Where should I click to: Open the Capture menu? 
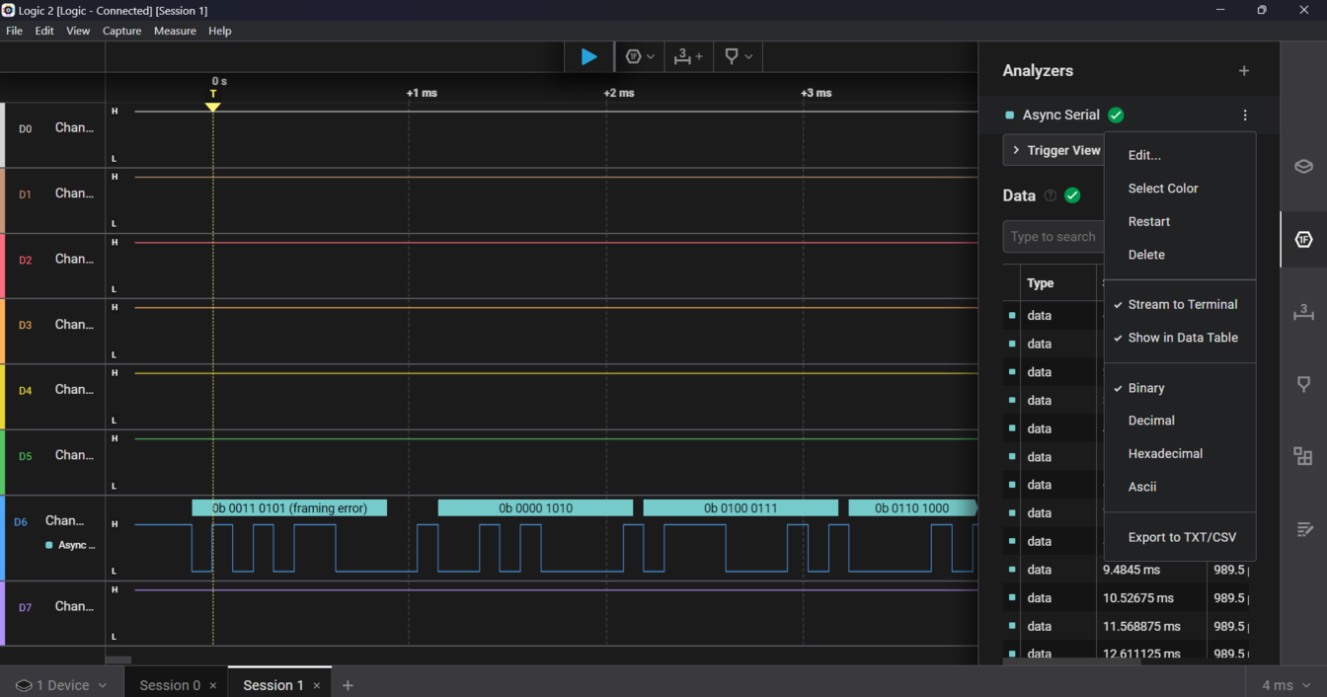pos(121,31)
